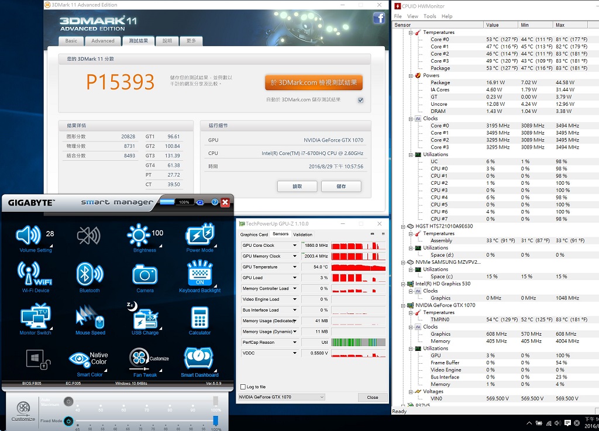This screenshot has height=431, width=599.
Task: Click the 儲存 button
Action: (341, 187)
